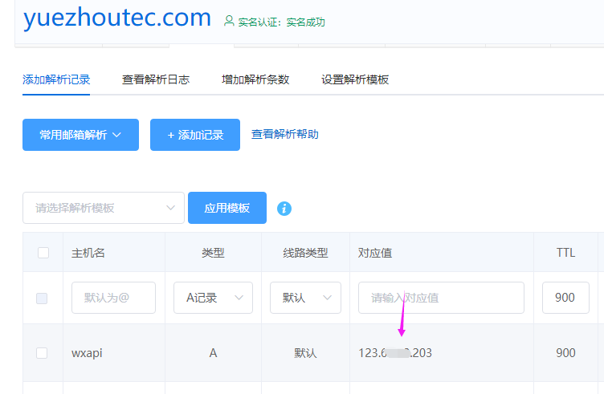Viewport: 604px width, 394px height.
Task: Switch to the 查看解析日志 tab
Action: (x=156, y=79)
